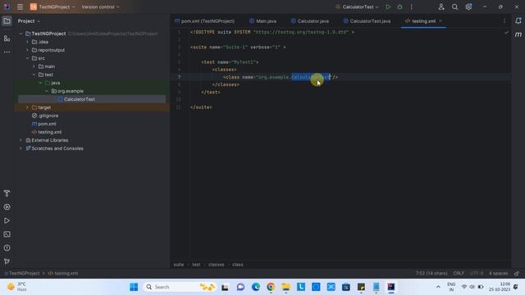Change the UTF-8 file encoding
Image resolution: width=525 pixels, height=295 pixels.
[x=476, y=273]
